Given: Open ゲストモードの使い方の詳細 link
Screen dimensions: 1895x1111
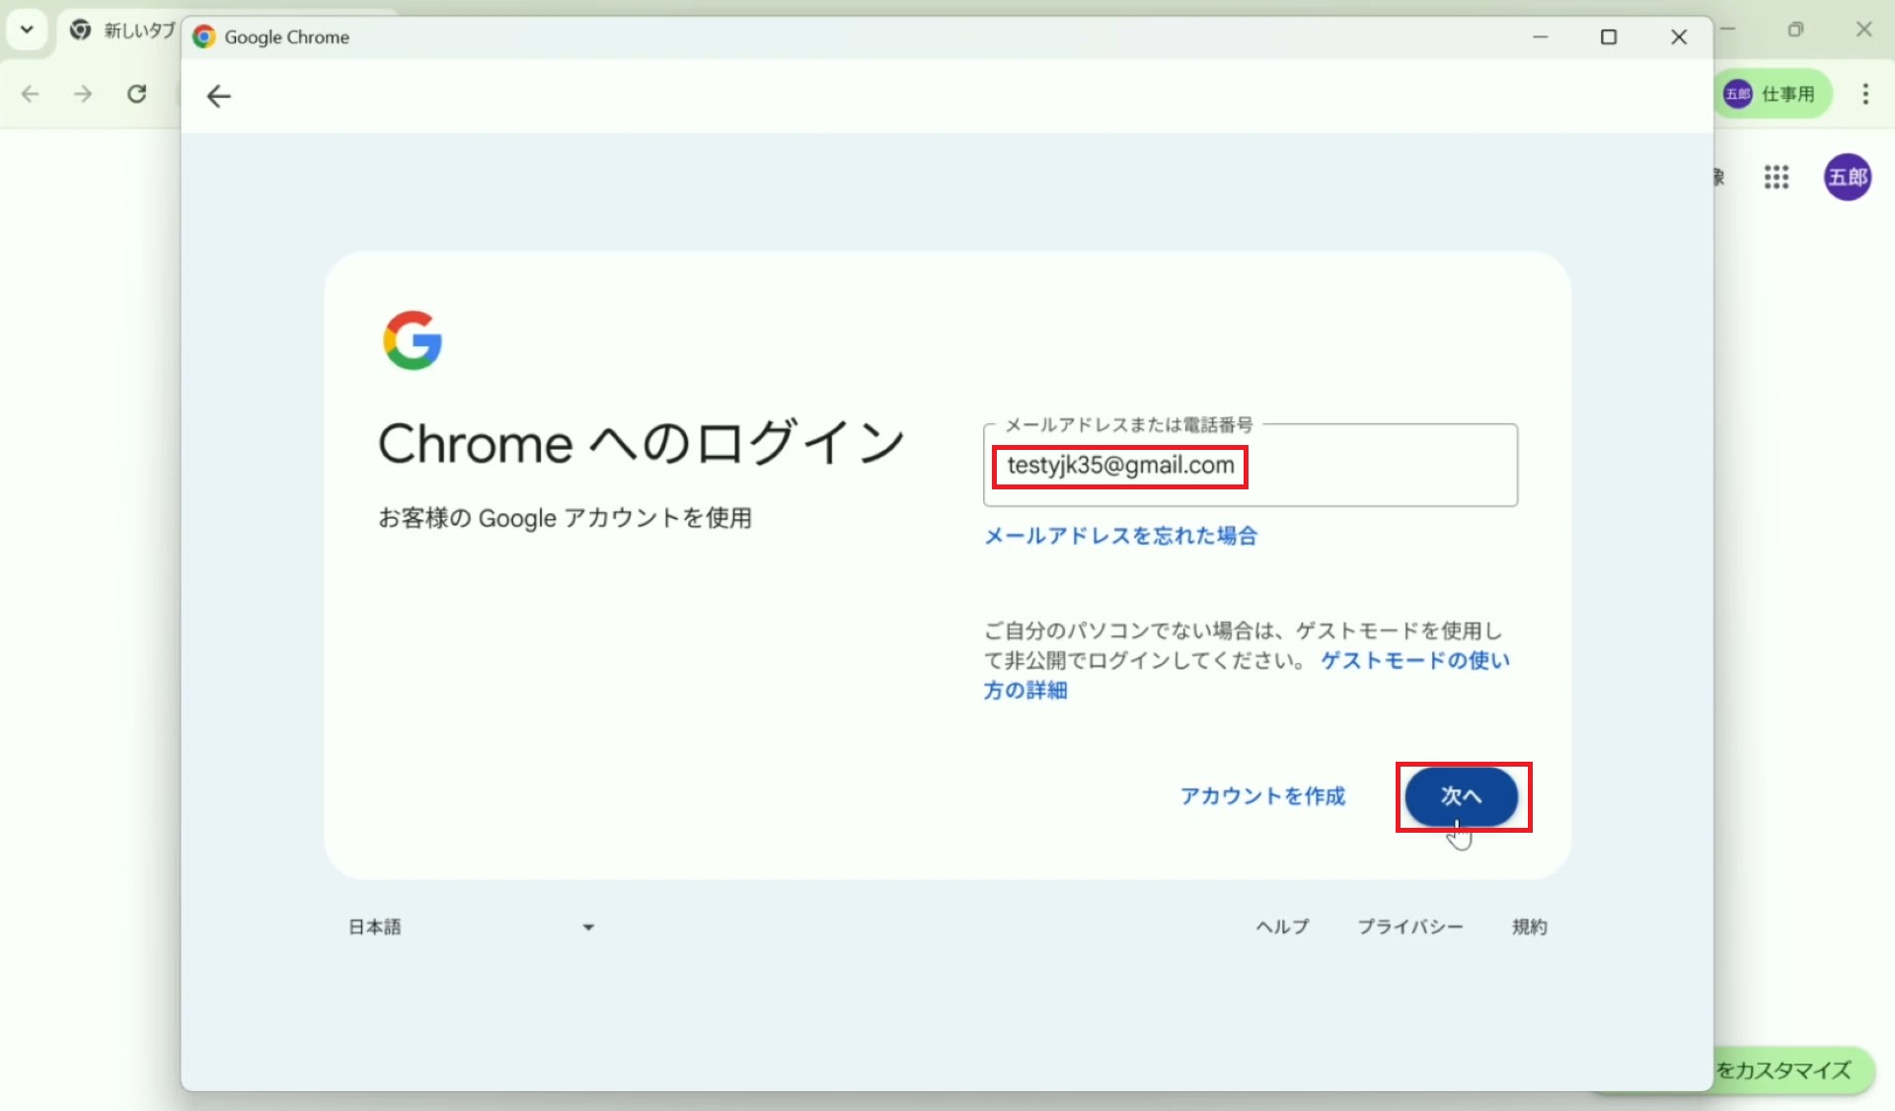Looking at the screenshot, I should 1414,661.
